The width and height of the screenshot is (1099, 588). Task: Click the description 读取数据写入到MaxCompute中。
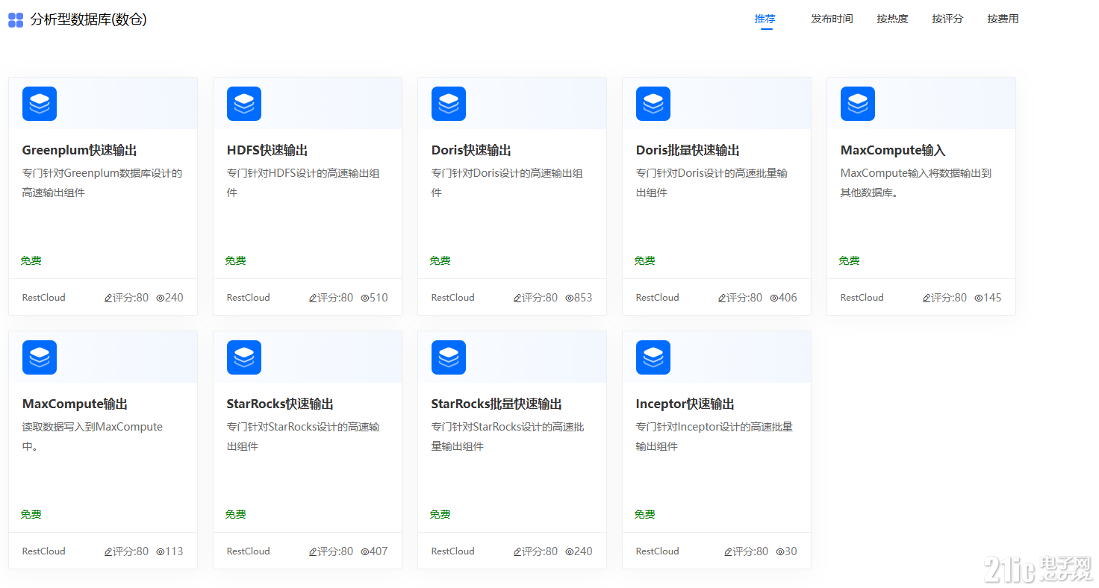tap(93, 437)
